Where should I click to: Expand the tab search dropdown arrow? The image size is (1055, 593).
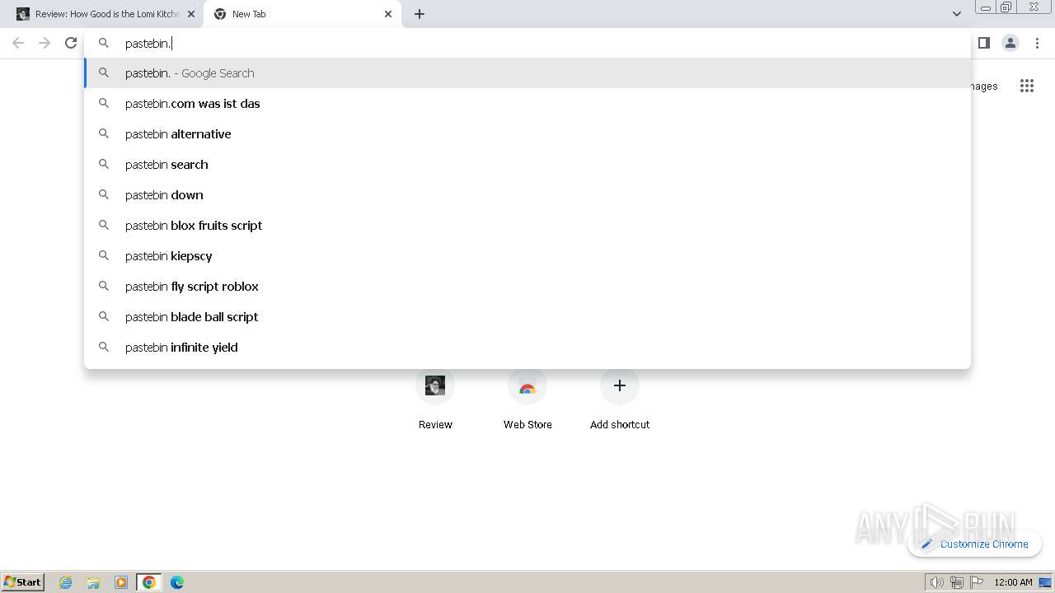pos(956,14)
